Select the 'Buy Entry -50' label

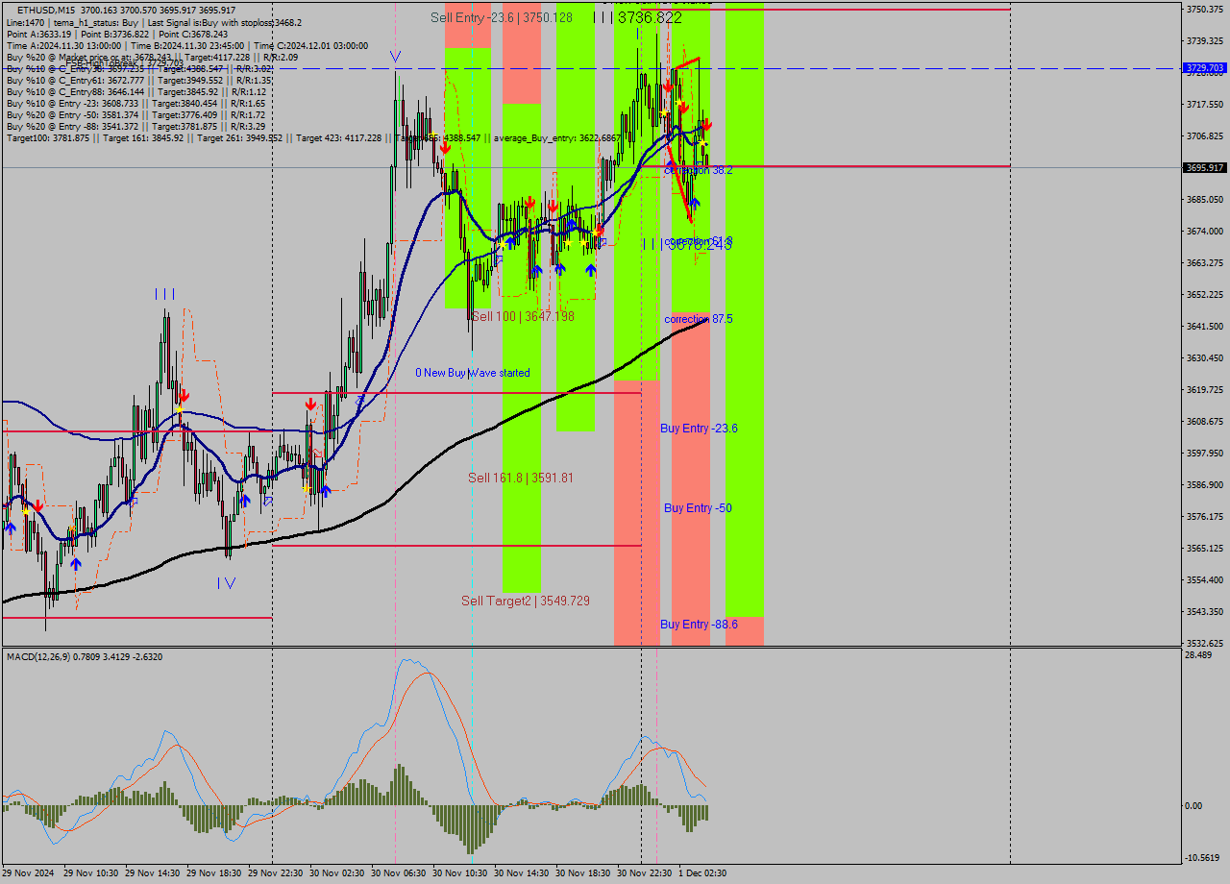[698, 508]
